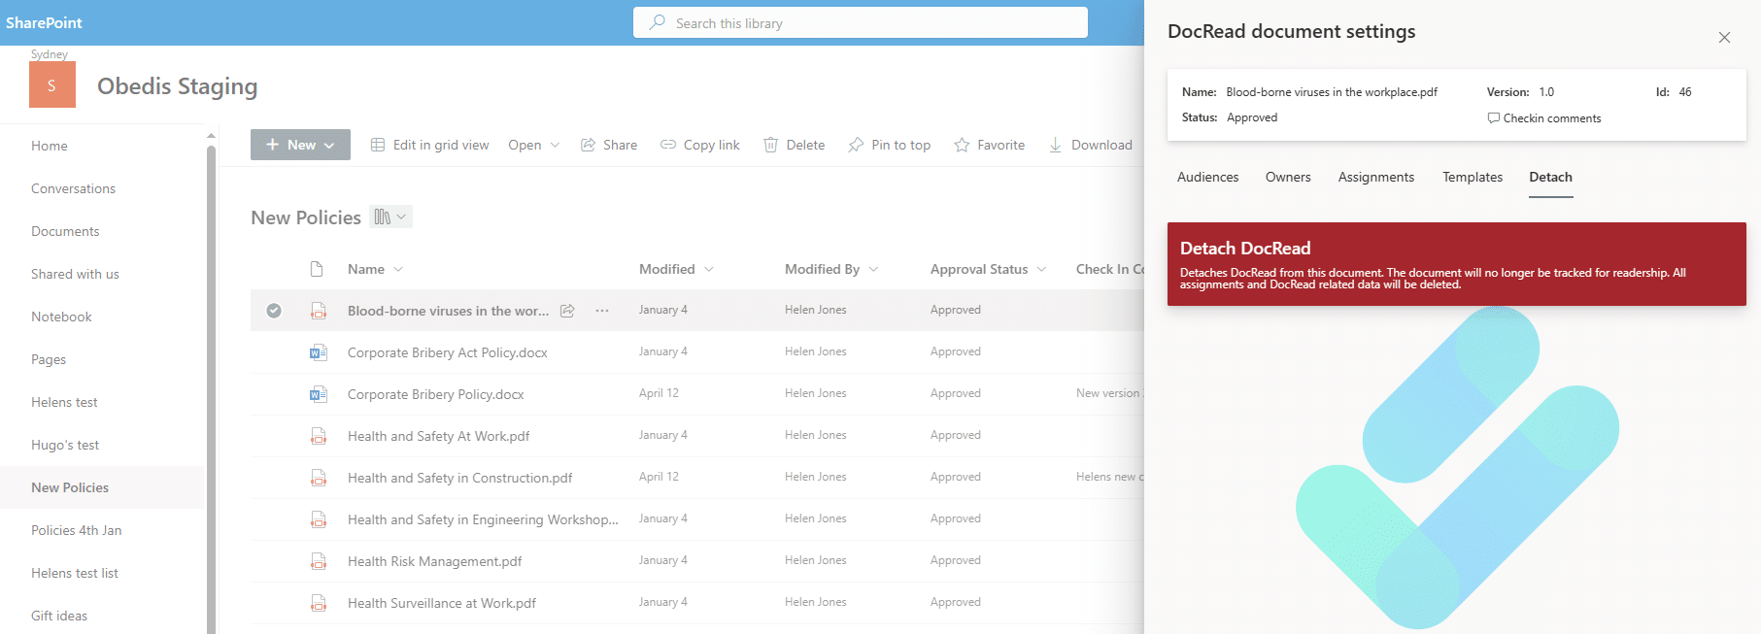Pin the selected document to top
The height and width of the screenshot is (634, 1761).
point(889,145)
